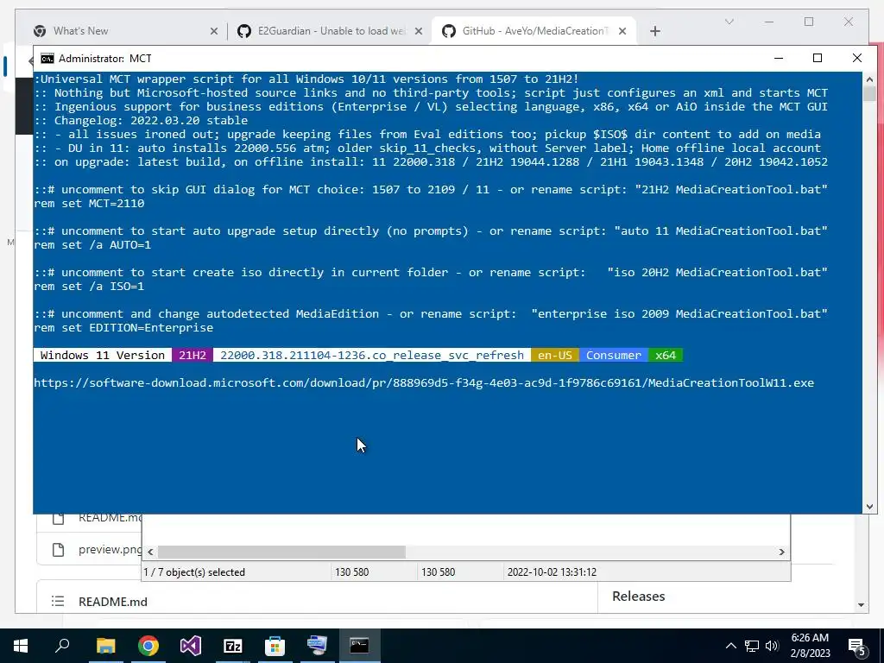Viewport: 884px width, 663px height.
Task: Open Chrome tab search chevron
Action: 729,22
